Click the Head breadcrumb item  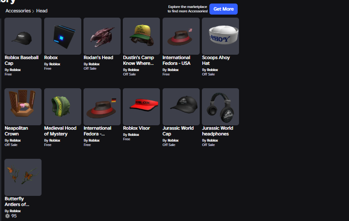(42, 11)
